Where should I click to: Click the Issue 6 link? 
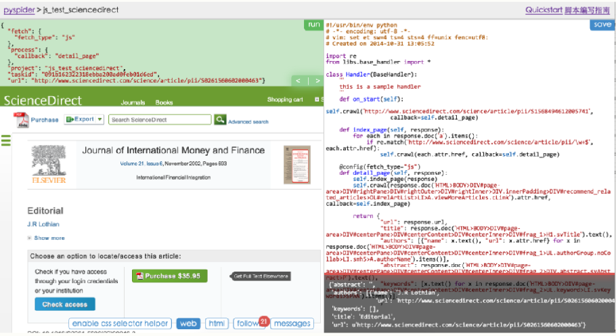(x=154, y=163)
